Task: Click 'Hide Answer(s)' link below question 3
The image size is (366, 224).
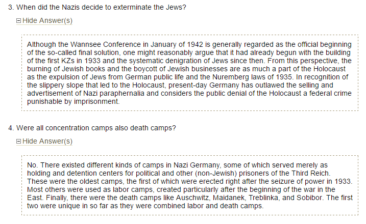Action: click(47, 21)
